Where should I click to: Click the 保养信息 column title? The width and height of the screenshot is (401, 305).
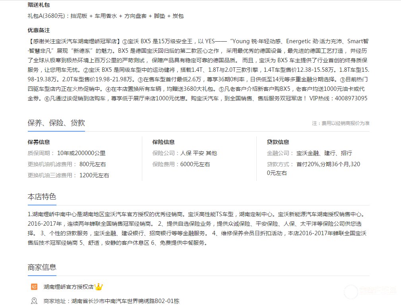39,142
